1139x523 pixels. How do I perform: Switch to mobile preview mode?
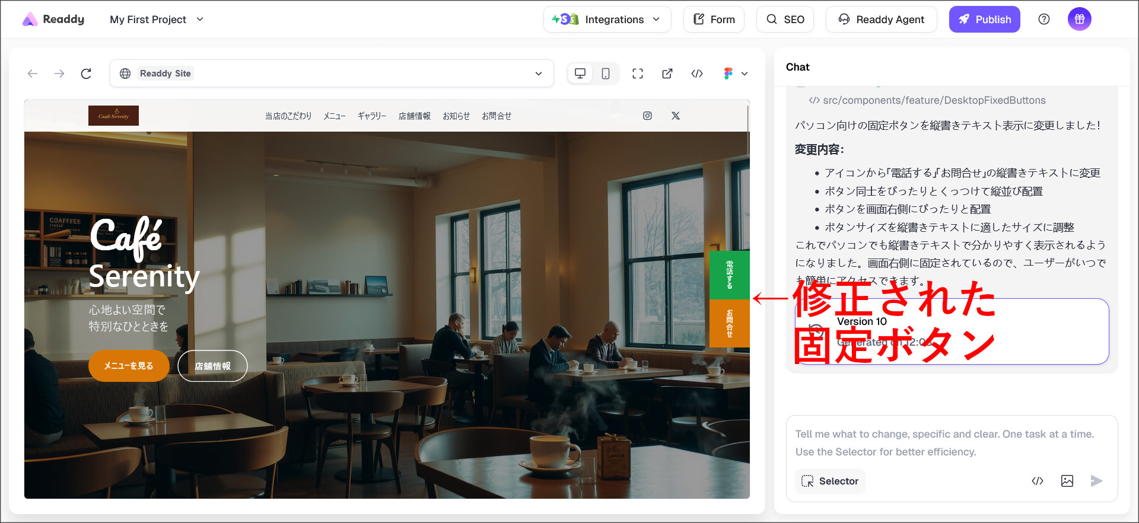pos(605,74)
